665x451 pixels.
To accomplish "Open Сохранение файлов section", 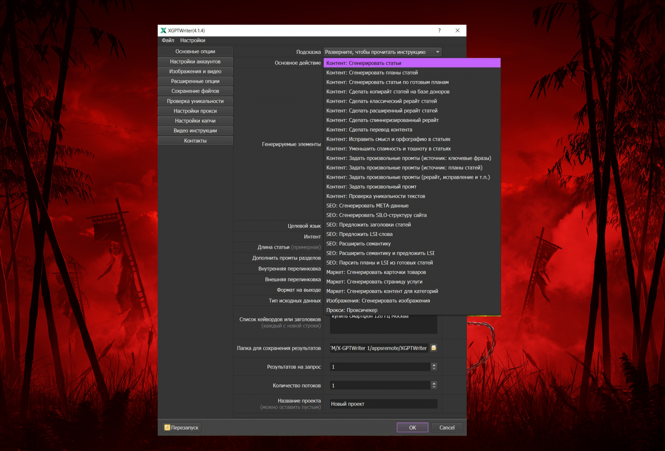I will (x=195, y=91).
